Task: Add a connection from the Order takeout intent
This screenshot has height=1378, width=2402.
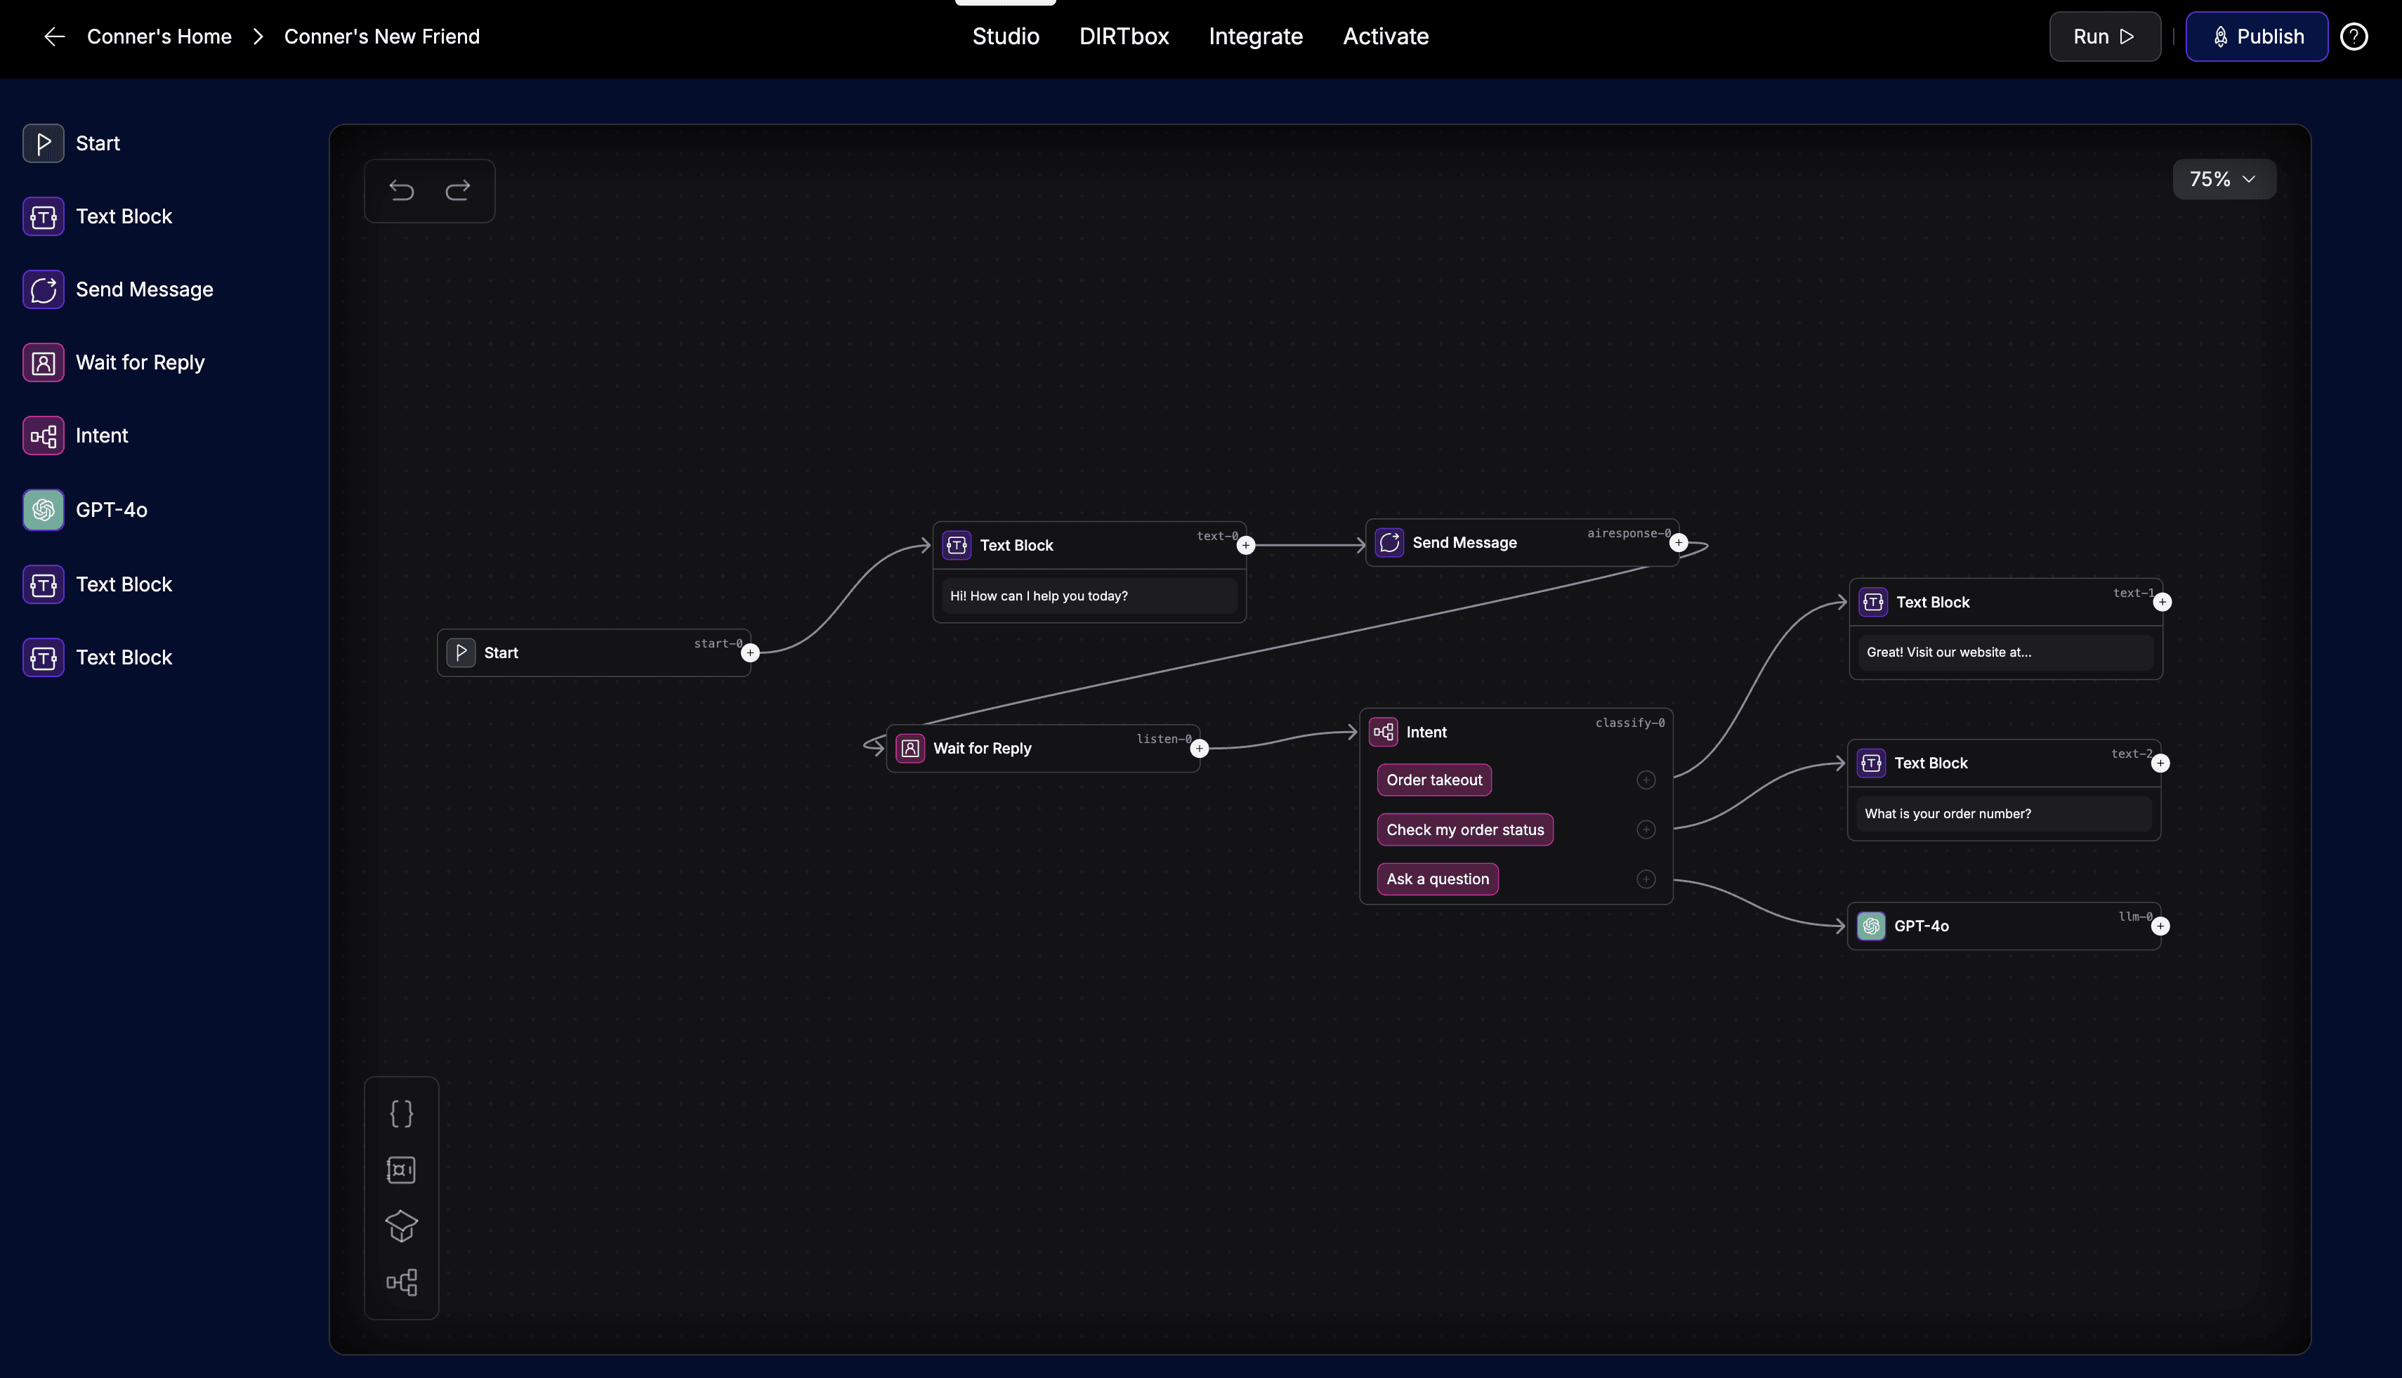Action: pos(1646,780)
